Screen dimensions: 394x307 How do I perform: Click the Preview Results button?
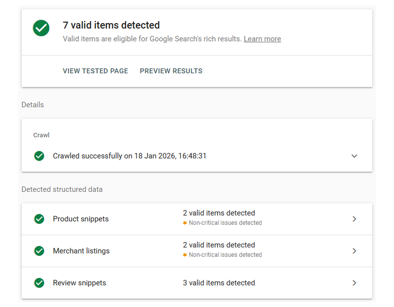171,71
